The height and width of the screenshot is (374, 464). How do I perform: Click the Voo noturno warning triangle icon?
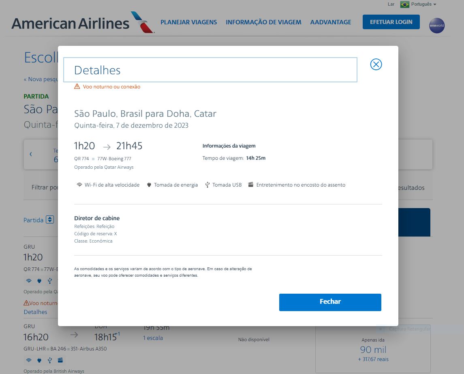76,86
